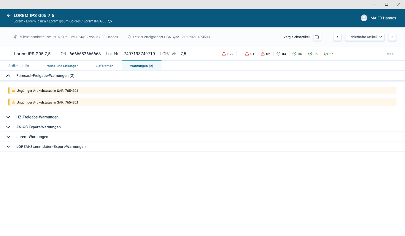Click the 02 error status icon
The image size is (405, 236).
262,54
